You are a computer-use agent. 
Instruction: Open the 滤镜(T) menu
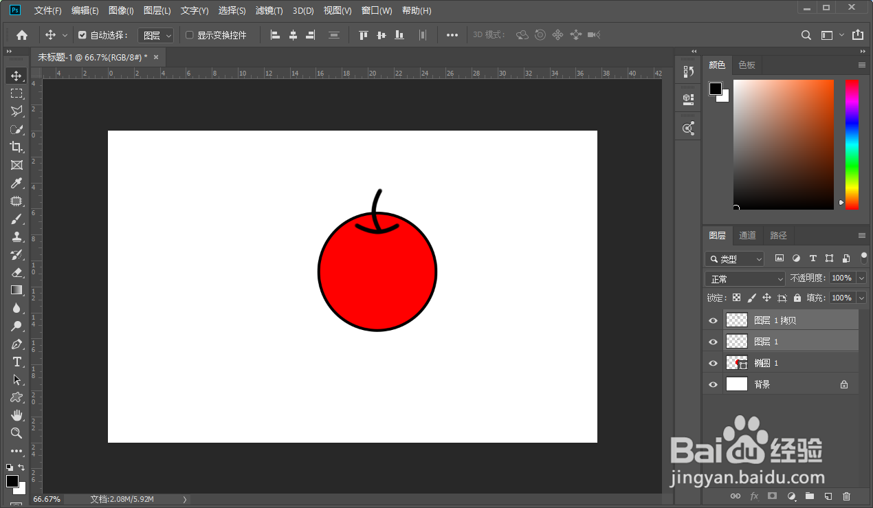269,11
